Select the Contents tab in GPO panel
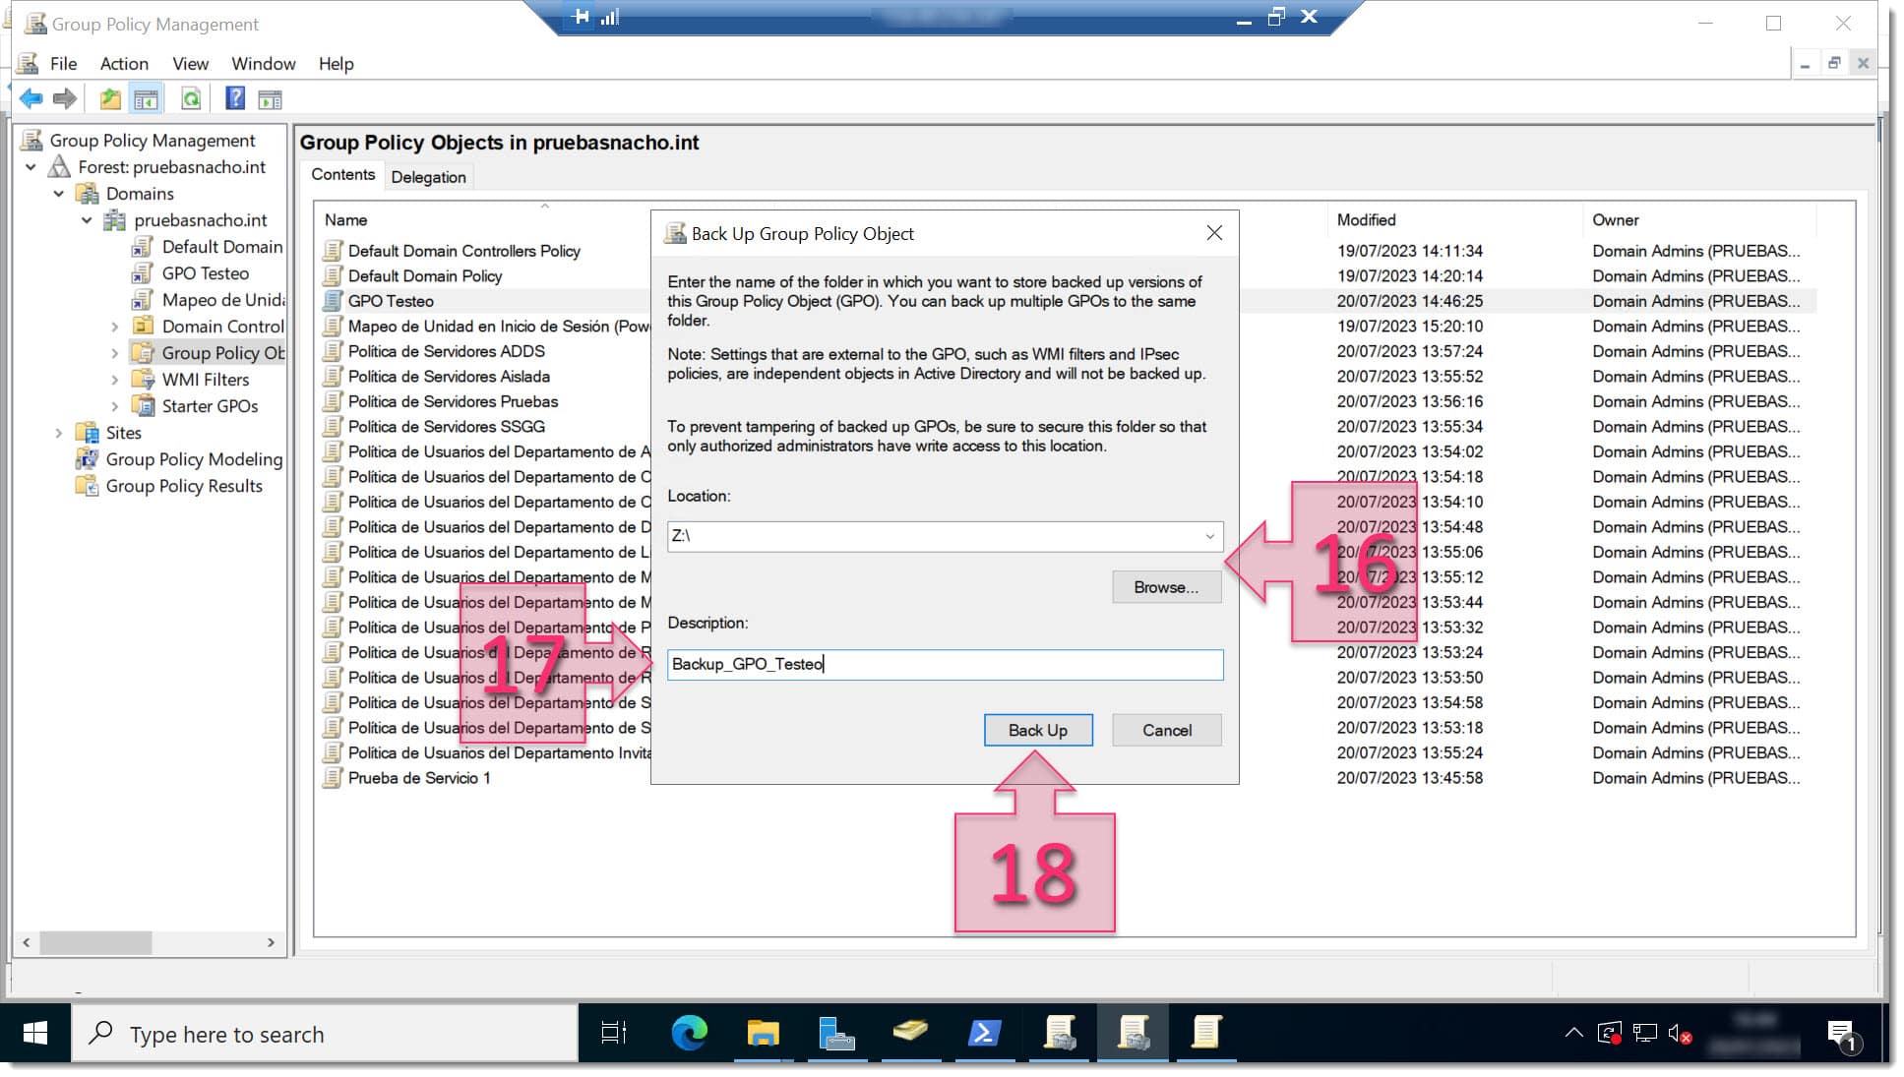This screenshot has height=1077, width=1904. pos(341,176)
